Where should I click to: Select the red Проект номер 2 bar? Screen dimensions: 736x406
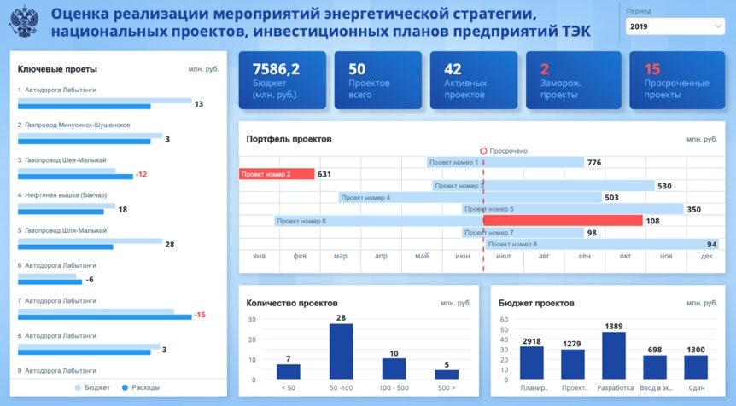click(277, 174)
